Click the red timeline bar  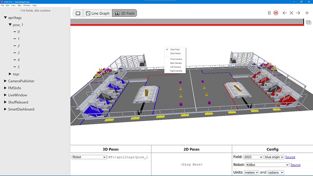187,25
